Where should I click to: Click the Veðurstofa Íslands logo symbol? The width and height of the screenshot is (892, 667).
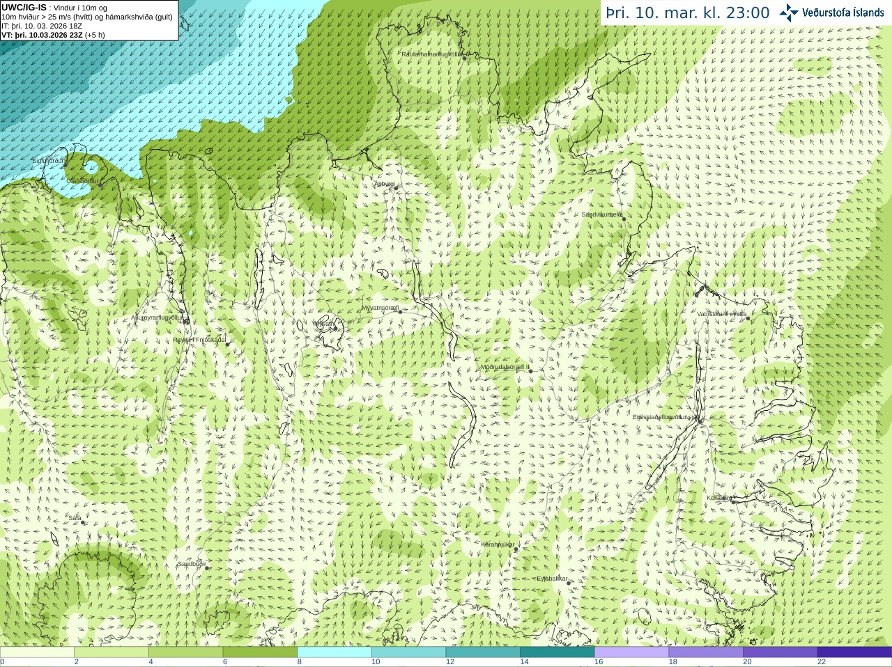(x=788, y=13)
